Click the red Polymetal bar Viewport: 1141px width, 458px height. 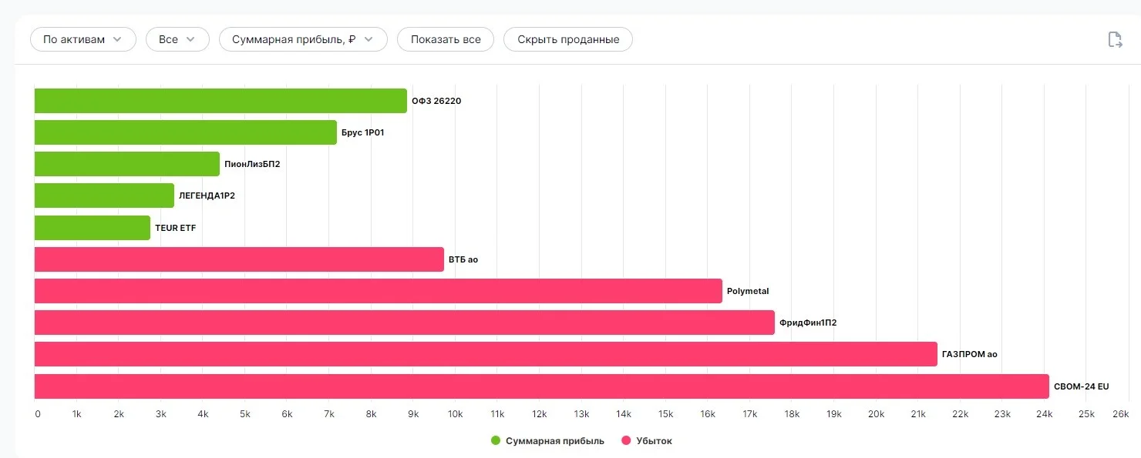tap(379, 291)
